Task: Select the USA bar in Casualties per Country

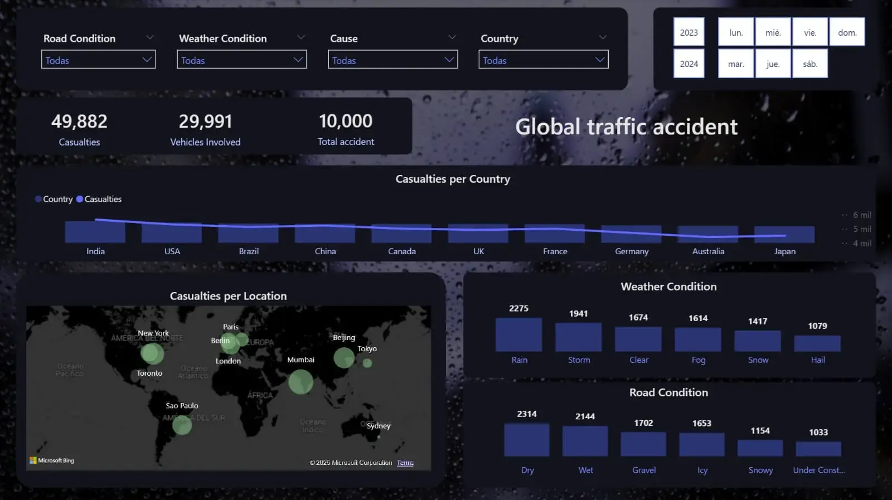Action: (172, 233)
